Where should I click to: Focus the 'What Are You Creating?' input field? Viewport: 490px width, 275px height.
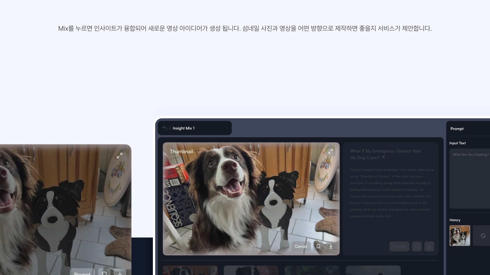point(470,178)
